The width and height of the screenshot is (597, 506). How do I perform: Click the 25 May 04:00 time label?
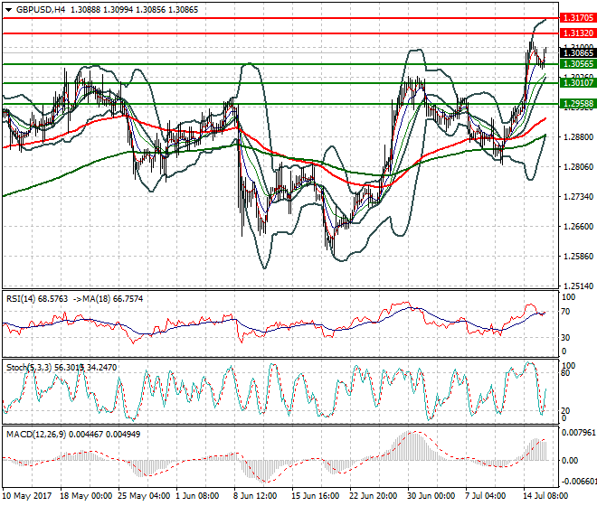(145, 496)
